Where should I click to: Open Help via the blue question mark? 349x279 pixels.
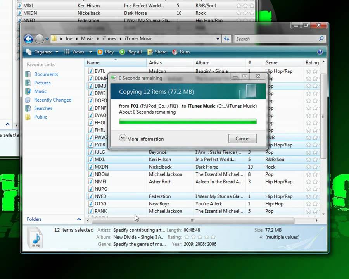[320, 52]
